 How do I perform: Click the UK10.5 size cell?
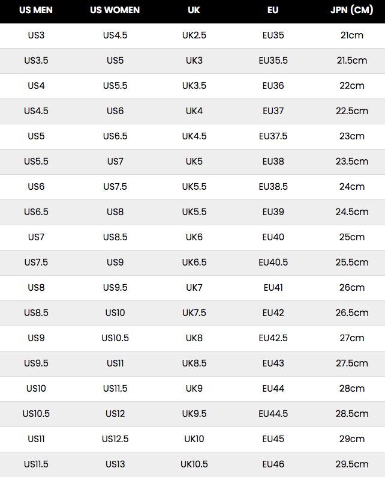(x=194, y=464)
